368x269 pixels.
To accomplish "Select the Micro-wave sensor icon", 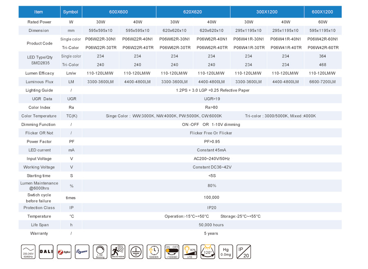I will [x=118, y=251].
